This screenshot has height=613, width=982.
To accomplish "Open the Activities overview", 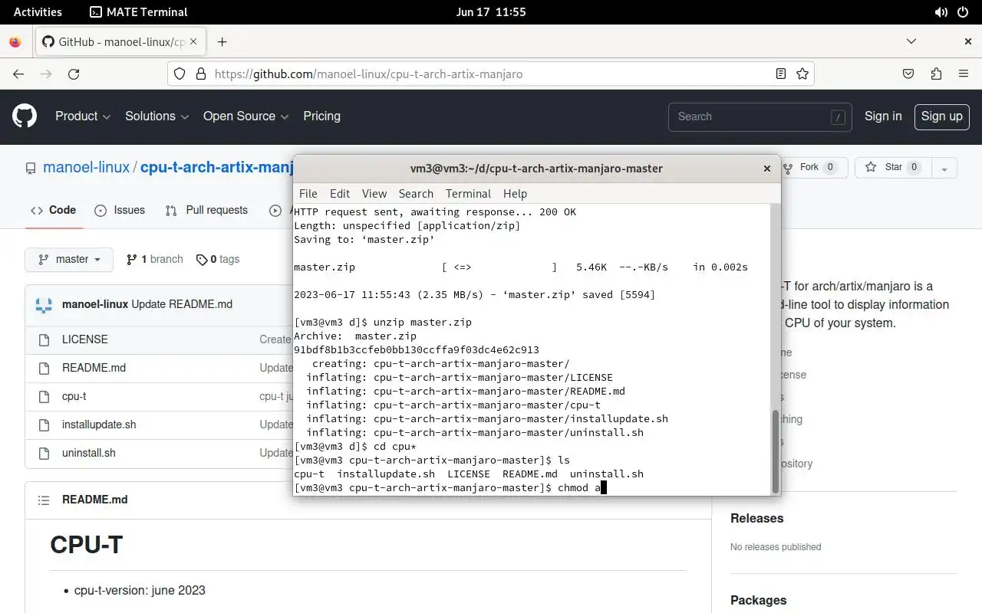I will tap(38, 12).
